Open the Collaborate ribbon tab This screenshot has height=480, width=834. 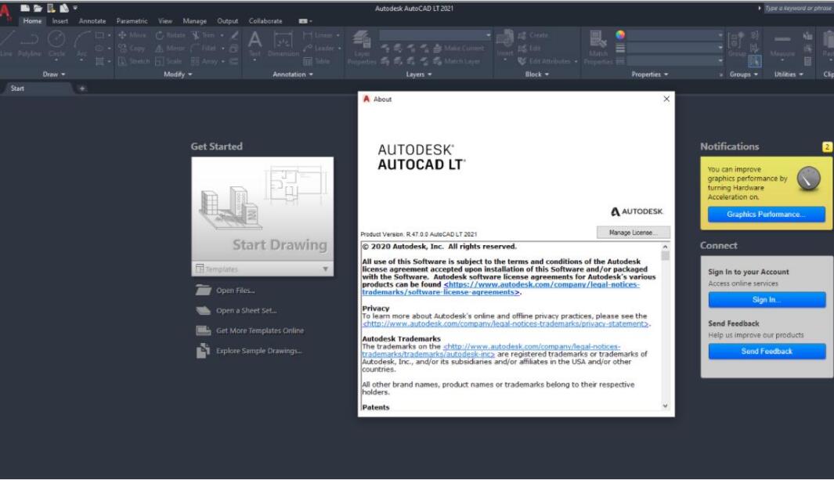point(265,20)
